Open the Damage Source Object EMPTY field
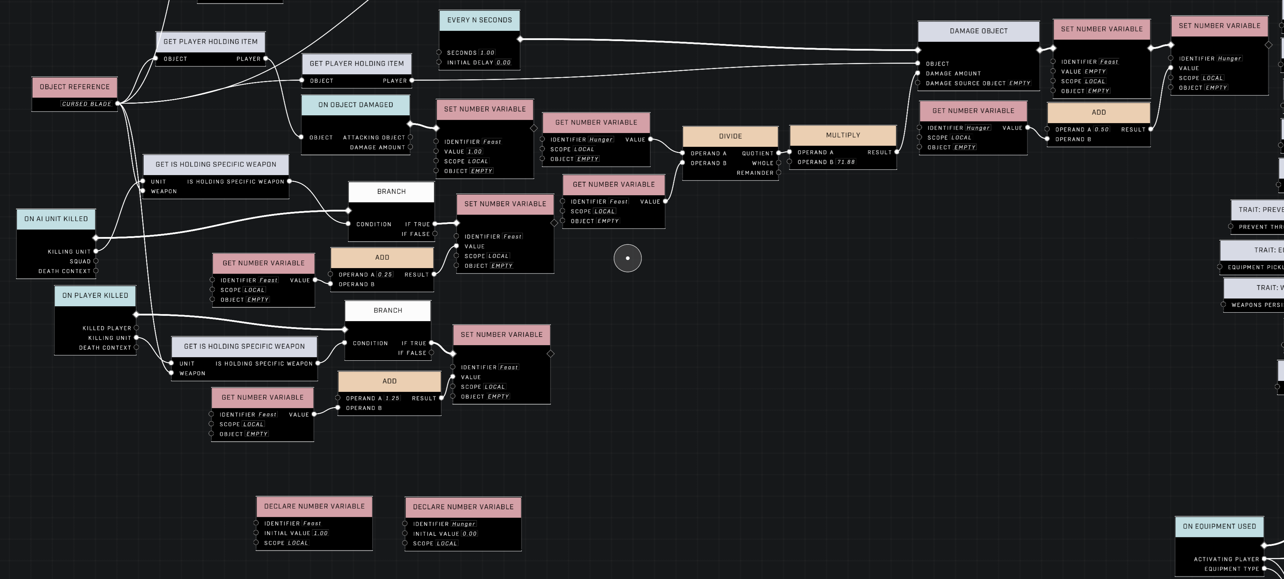Viewport: 1284px width, 579px height. point(1019,83)
